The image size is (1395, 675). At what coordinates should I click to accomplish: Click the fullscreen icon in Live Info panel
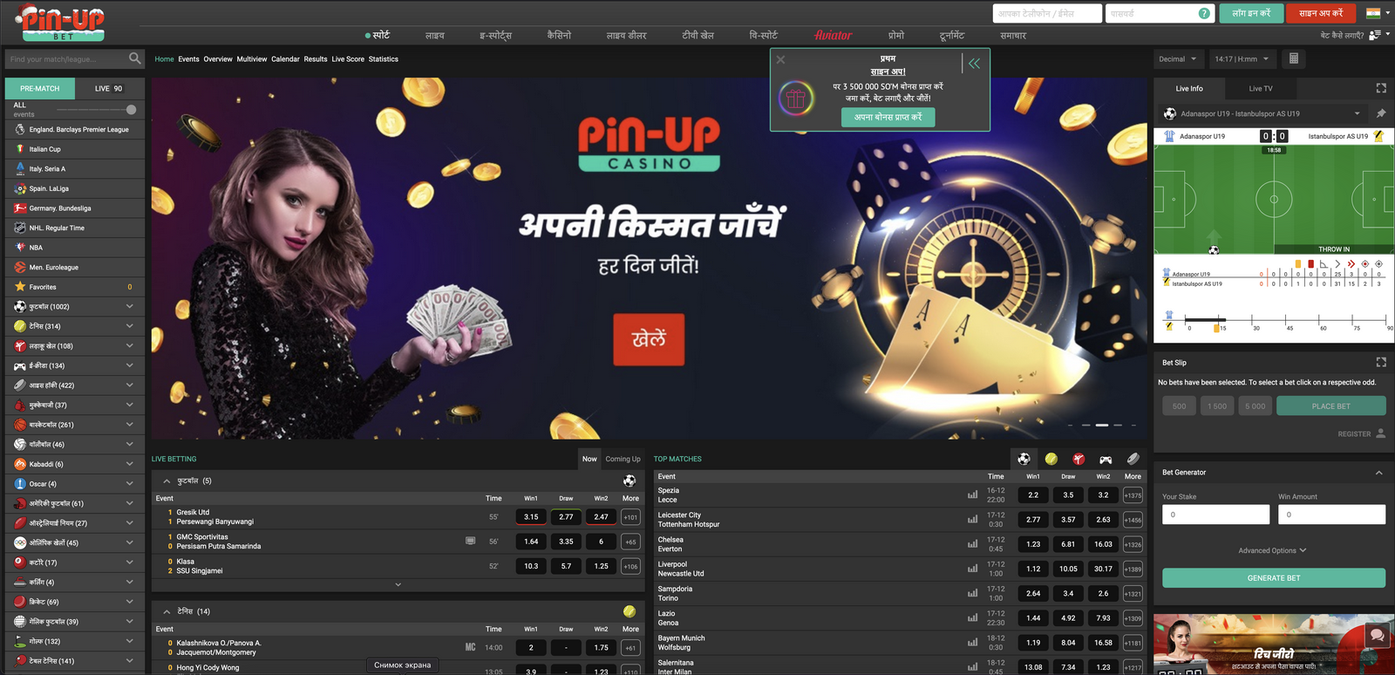(x=1381, y=88)
